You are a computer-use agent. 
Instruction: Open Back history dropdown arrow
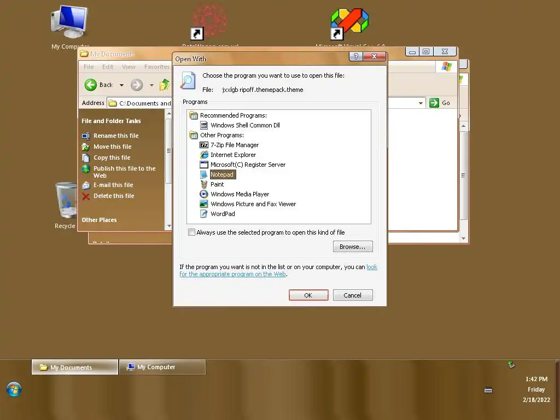tap(121, 85)
